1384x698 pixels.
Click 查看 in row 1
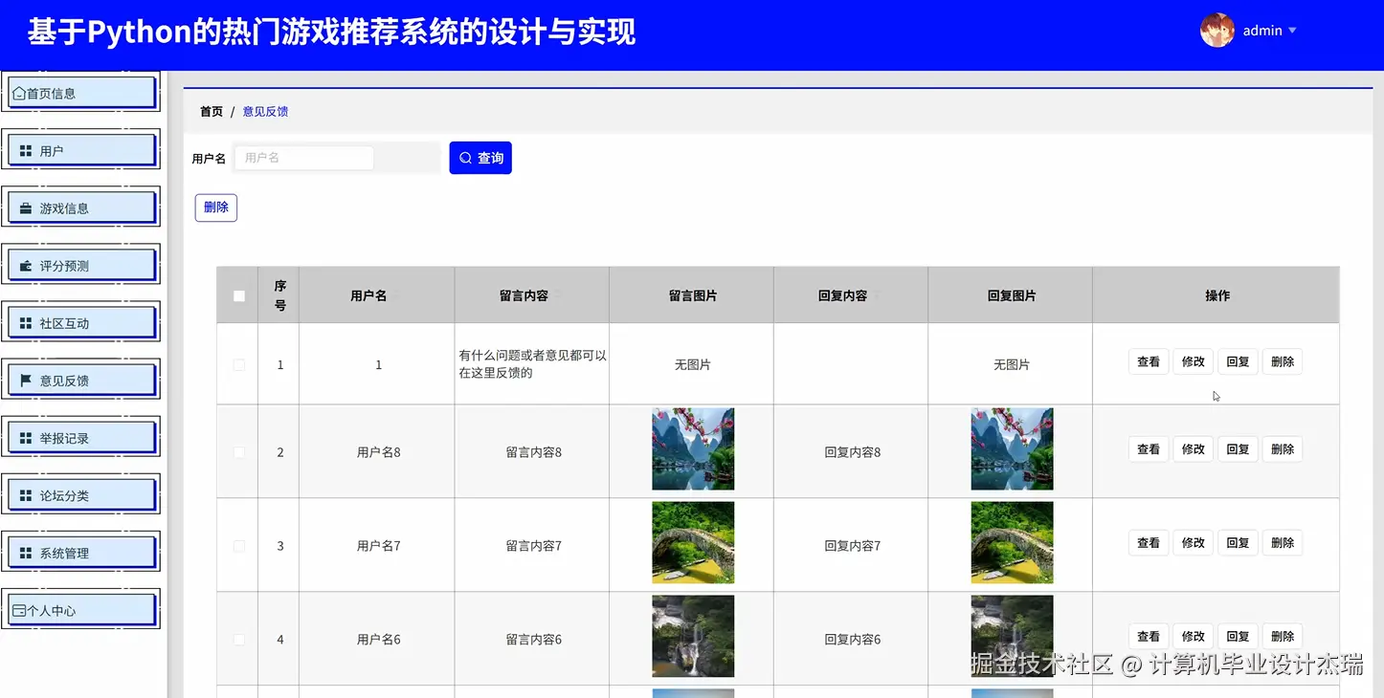1149,362
